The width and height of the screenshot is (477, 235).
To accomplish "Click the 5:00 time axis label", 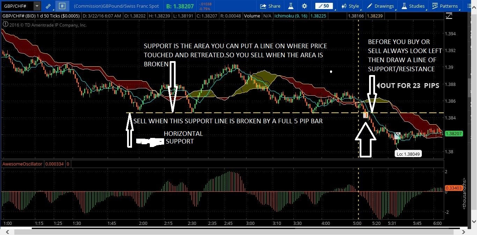I will [x=357, y=223].
